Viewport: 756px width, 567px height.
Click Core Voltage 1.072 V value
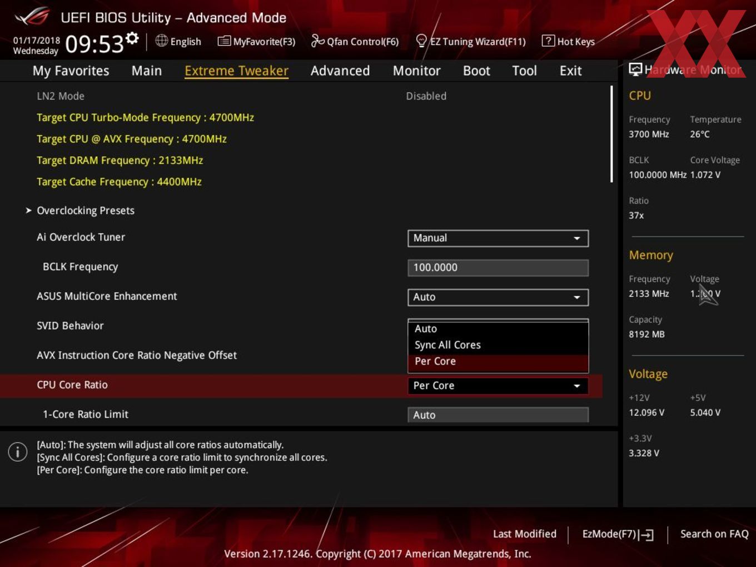[705, 175]
